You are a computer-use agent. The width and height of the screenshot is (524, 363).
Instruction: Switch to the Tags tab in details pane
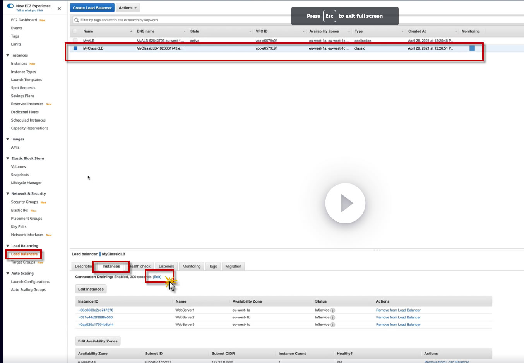coord(213,266)
